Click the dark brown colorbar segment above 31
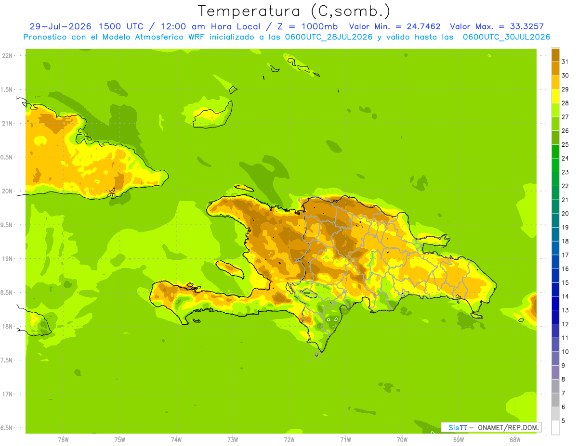This screenshot has width=578, height=446. pyautogui.click(x=555, y=55)
